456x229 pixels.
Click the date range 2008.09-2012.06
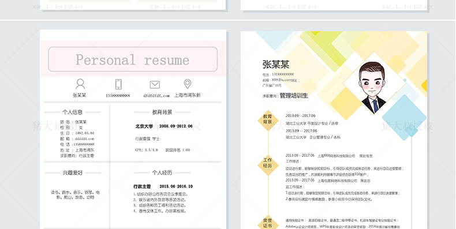tap(175, 126)
